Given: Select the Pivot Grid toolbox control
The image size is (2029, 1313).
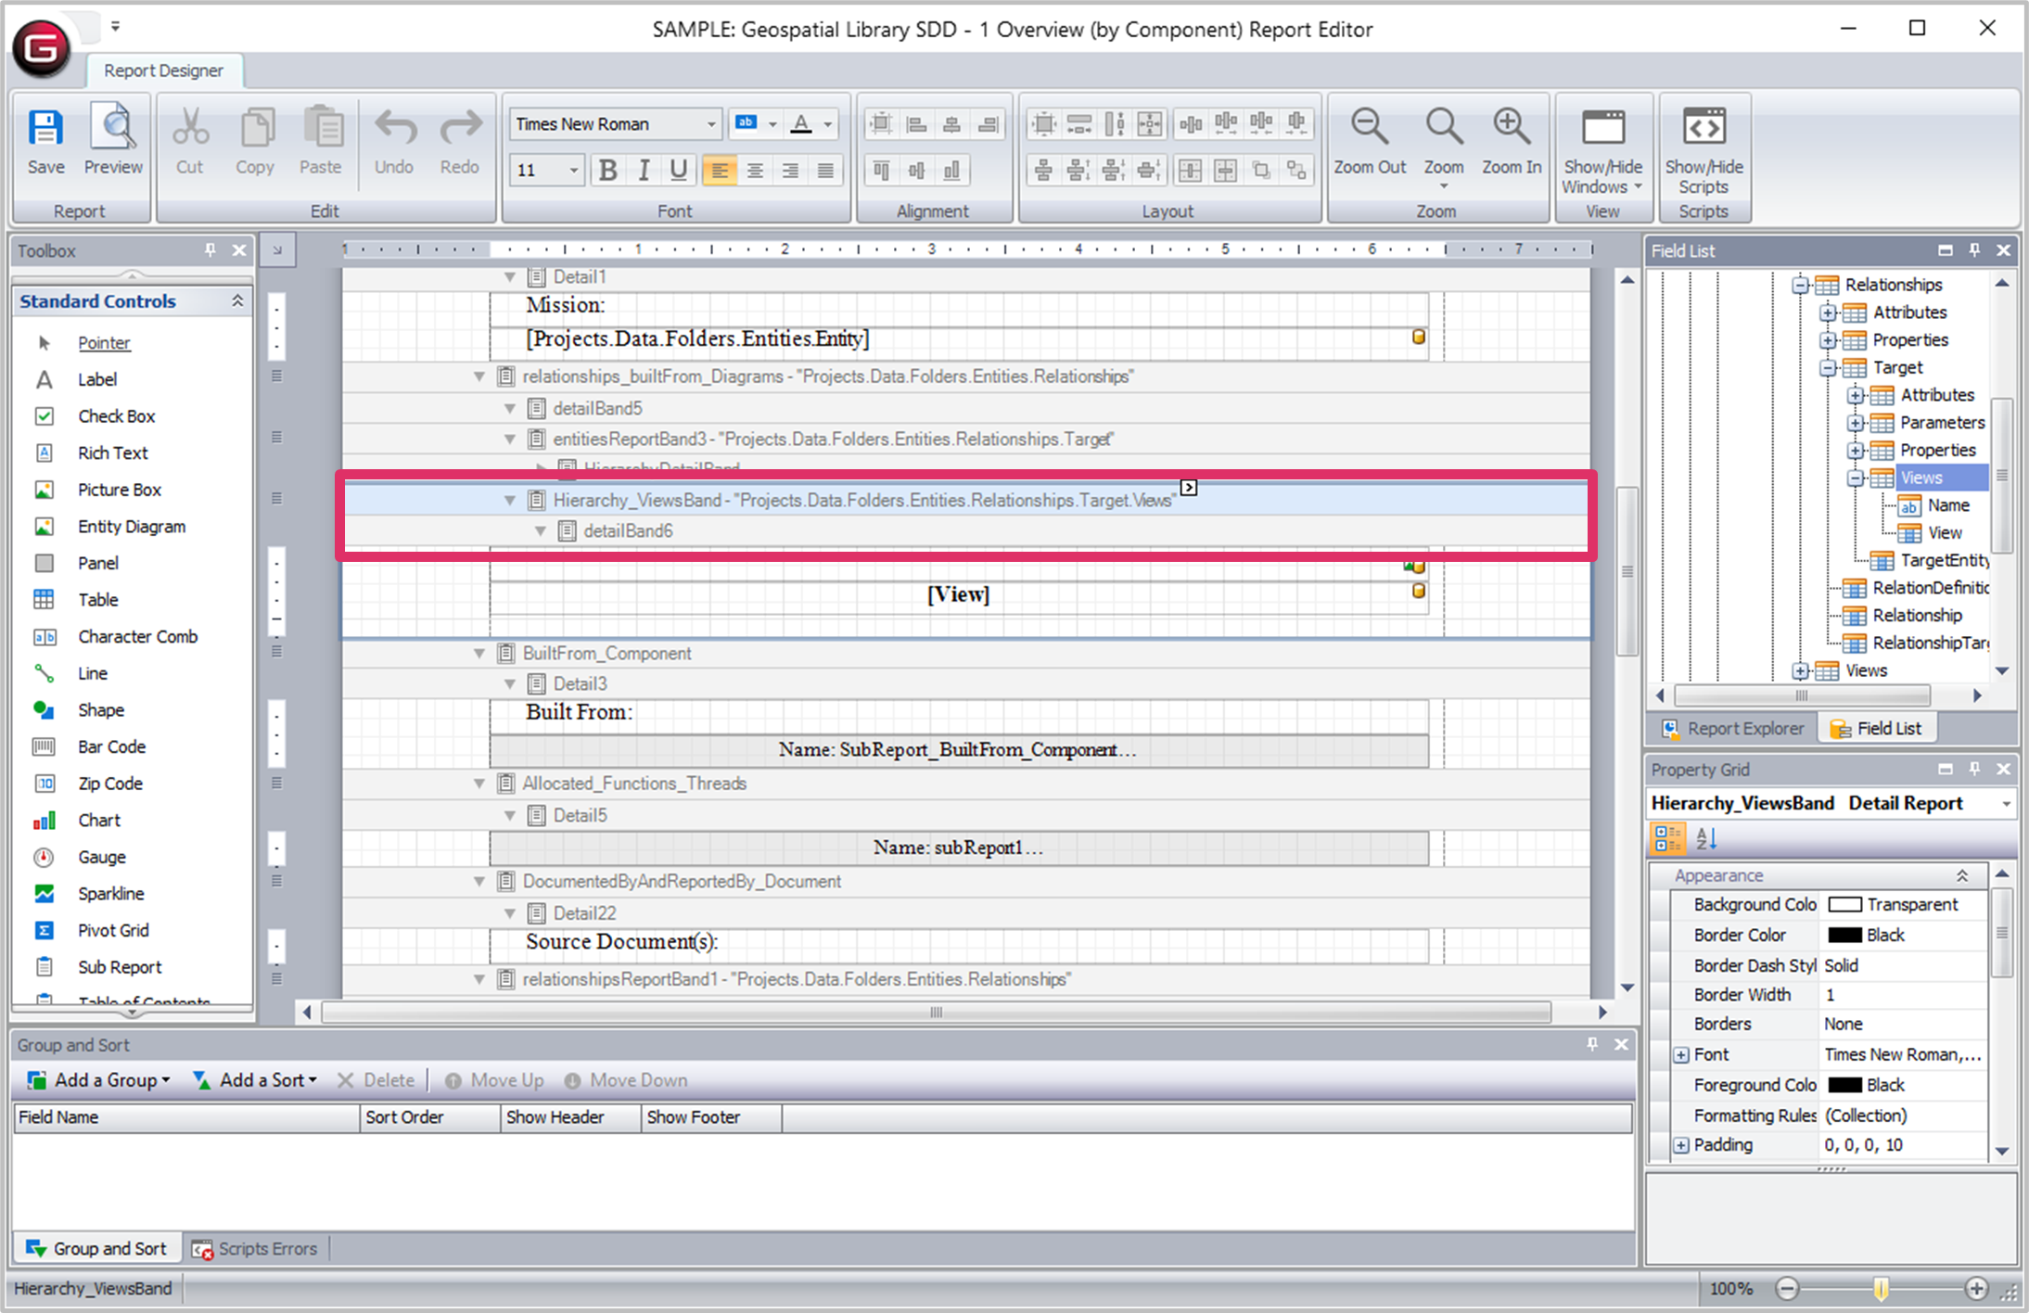Looking at the screenshot, I should click(112, 930).
